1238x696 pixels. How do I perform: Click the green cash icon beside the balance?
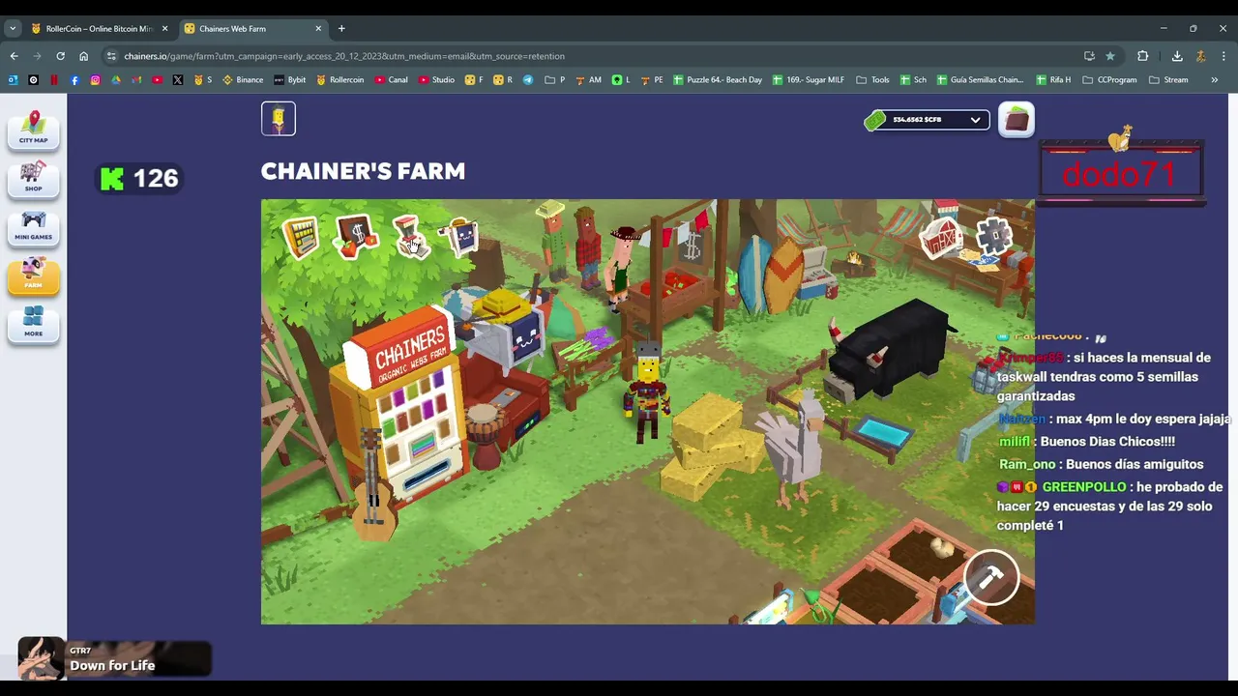point(875,120)
